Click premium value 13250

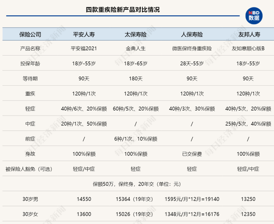click(248, 199)
